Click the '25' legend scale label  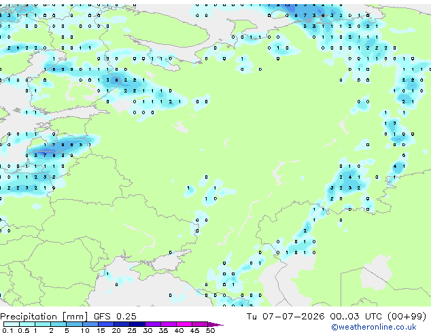(132, 330)
